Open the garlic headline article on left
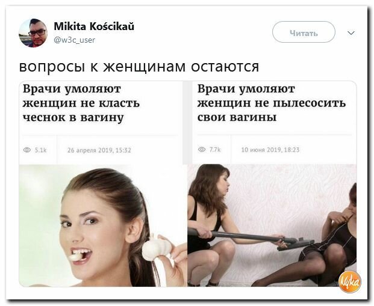The image size is (374, 306). tap(81, 103)
